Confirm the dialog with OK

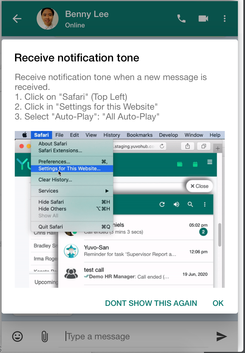pos(218,303)
